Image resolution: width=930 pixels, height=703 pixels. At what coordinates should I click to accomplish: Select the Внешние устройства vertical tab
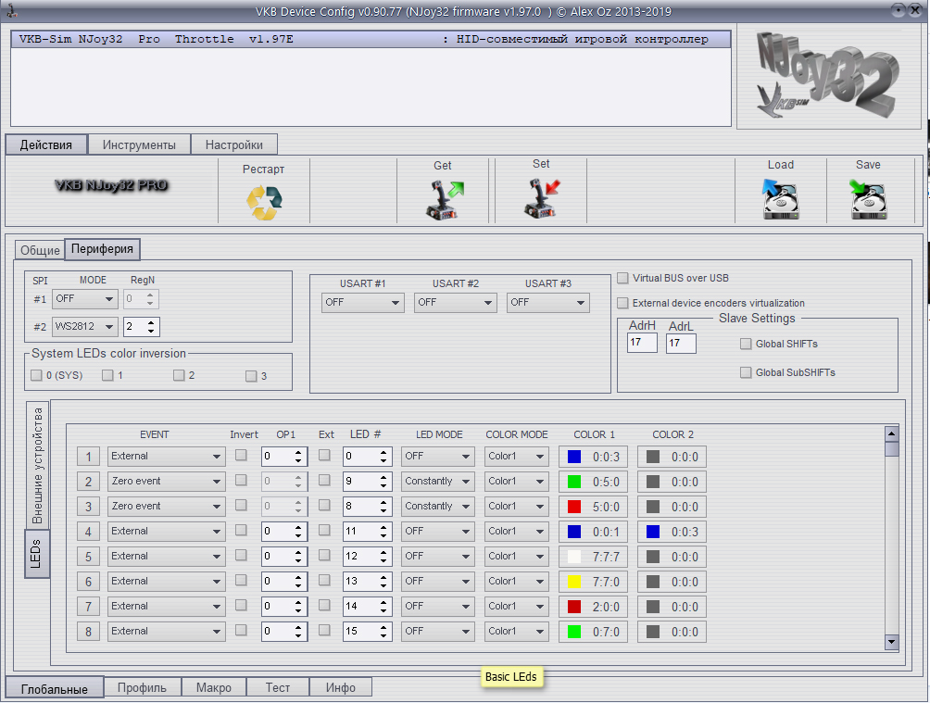tap(38, 463)
